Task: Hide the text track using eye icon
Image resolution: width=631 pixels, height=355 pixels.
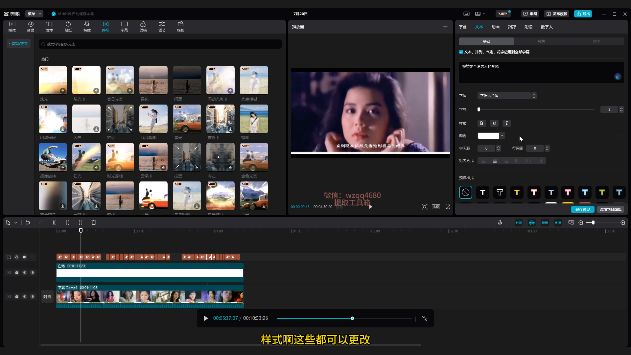Action: coord(25,257)
